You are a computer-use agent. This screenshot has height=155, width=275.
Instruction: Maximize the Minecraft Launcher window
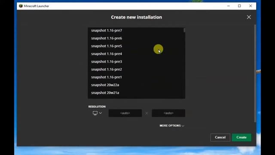(239, 6)
